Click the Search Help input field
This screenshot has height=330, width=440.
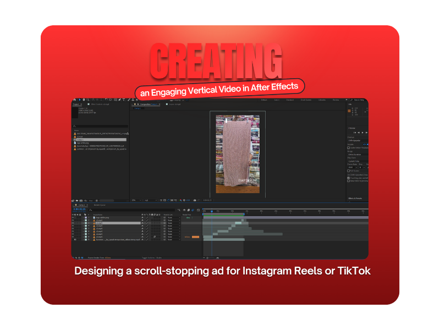[359, 100]
